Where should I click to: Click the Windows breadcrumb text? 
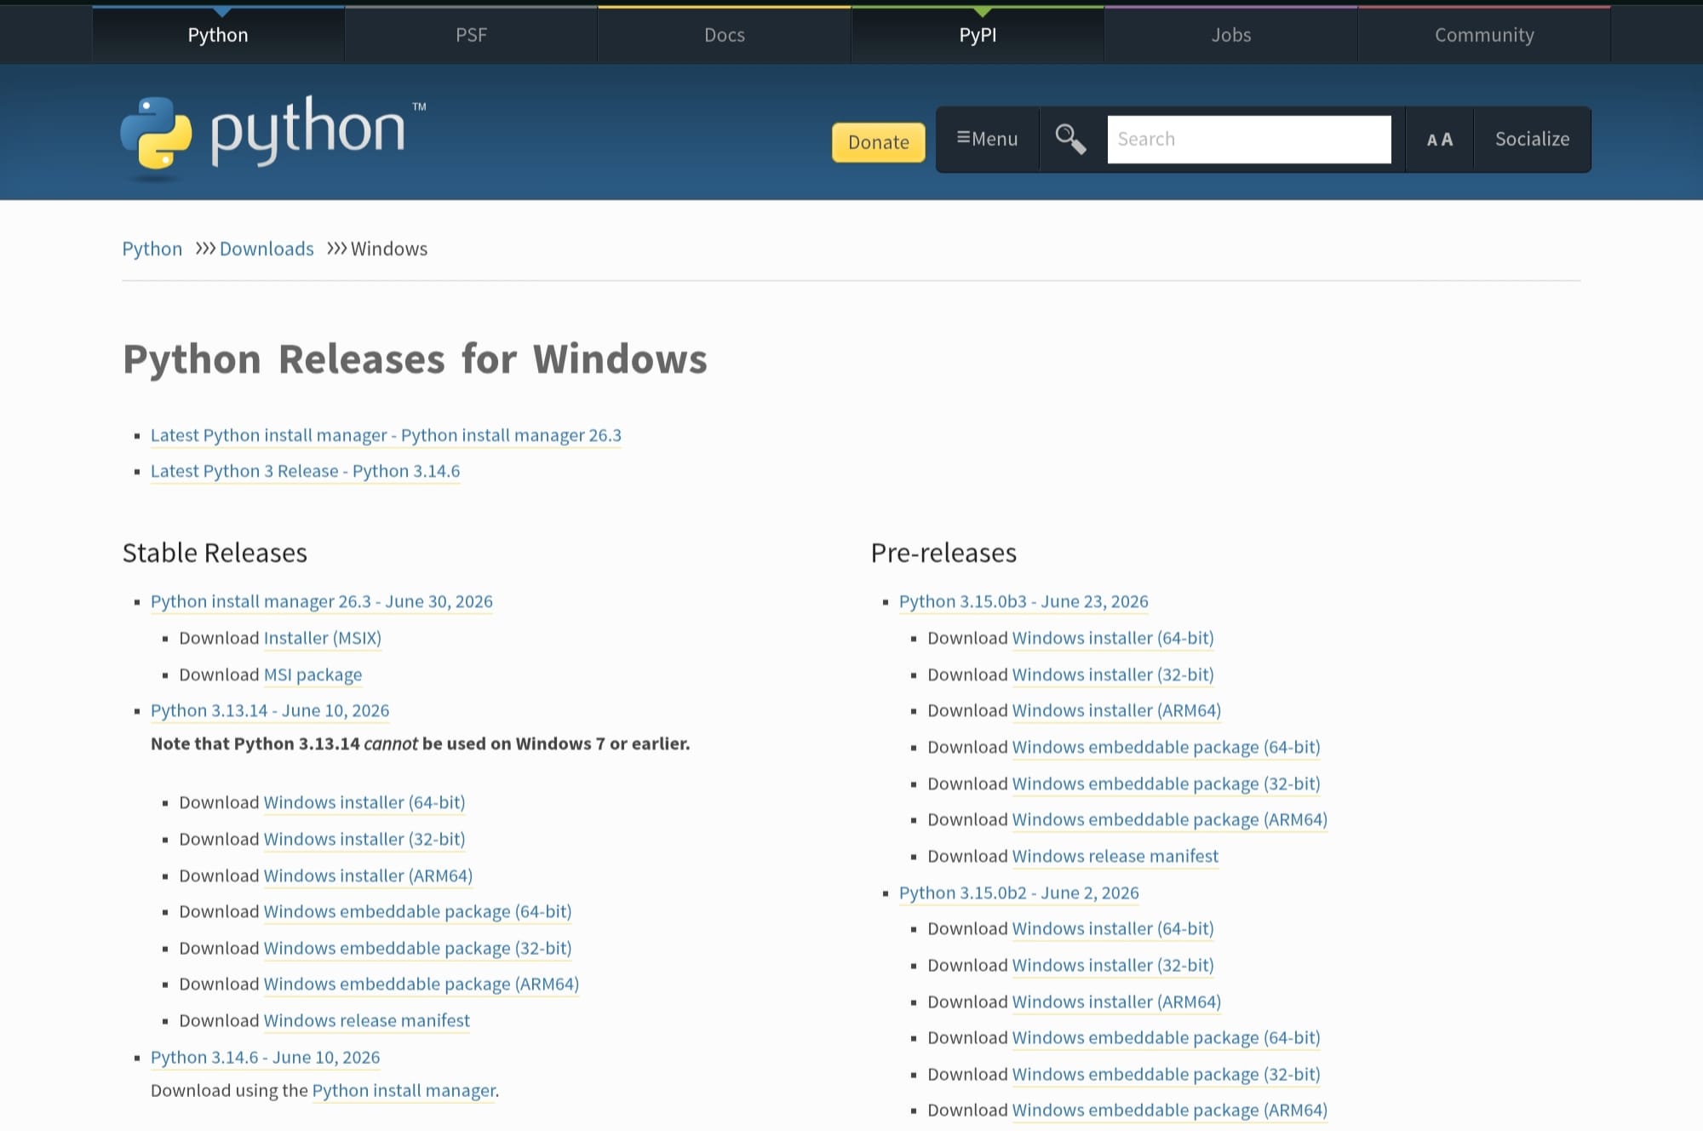click(389, 249)
